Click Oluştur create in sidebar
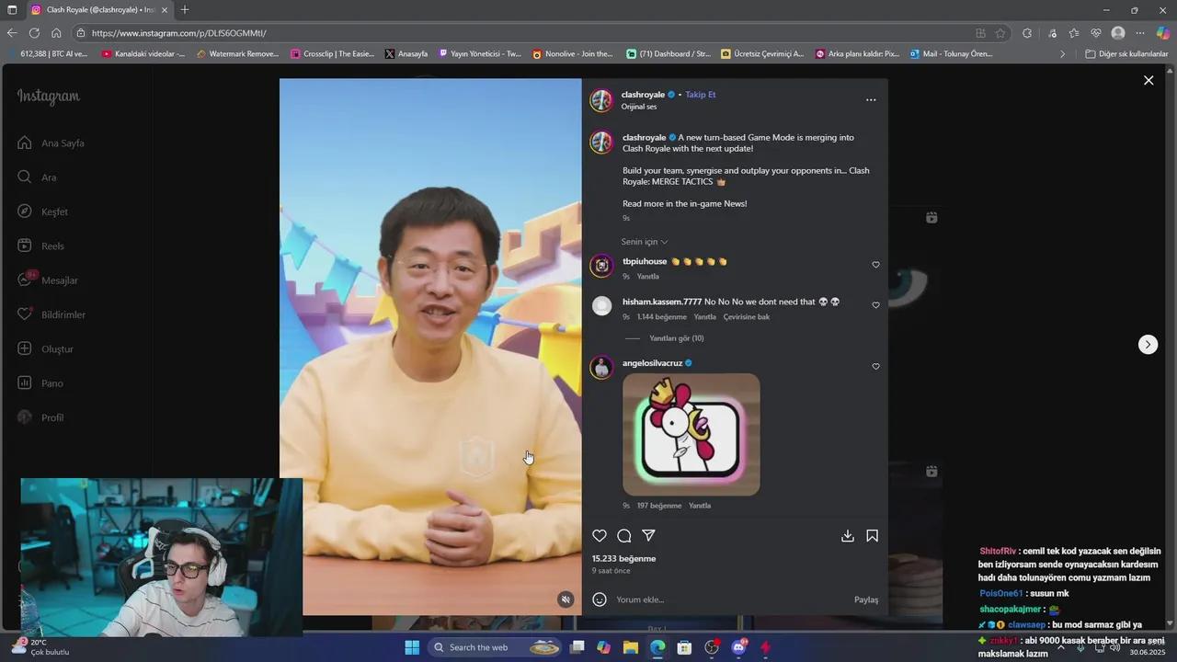Image resolution: width=1177 pixels, height=662 pixels. click(45, 349)
